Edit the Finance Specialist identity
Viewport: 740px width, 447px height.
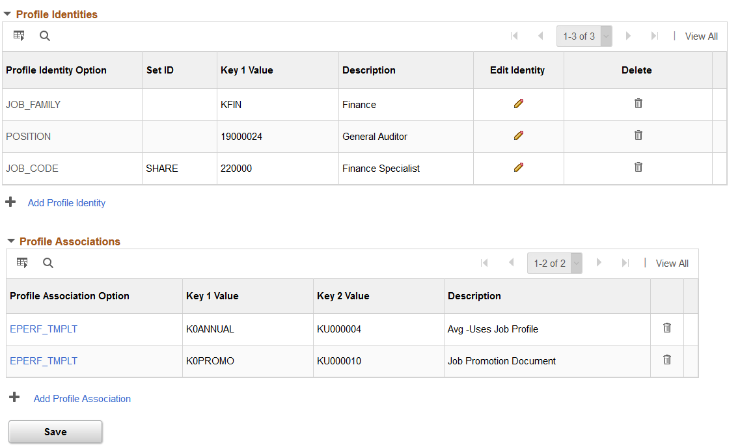click(x=518, y=167)
